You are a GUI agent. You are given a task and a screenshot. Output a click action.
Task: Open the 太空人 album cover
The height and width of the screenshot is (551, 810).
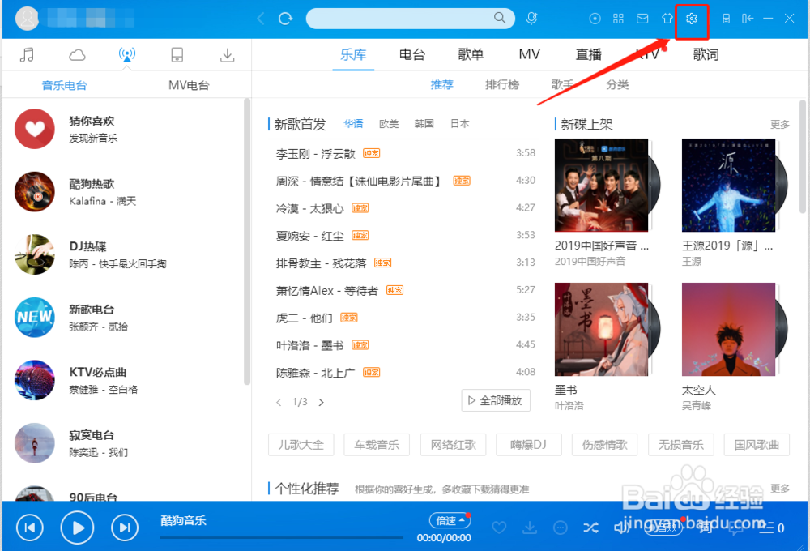click(x=728, y=329)
